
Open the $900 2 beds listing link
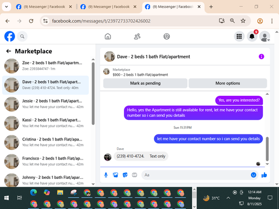tap(140, 75)
